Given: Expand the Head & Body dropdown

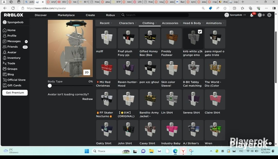Looking at the screenshot, I should coord(193,23).
